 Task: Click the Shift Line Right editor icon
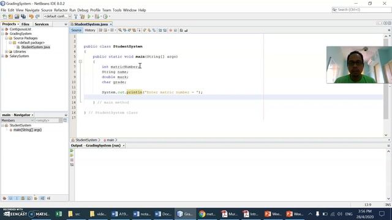(x=165, y=30)
